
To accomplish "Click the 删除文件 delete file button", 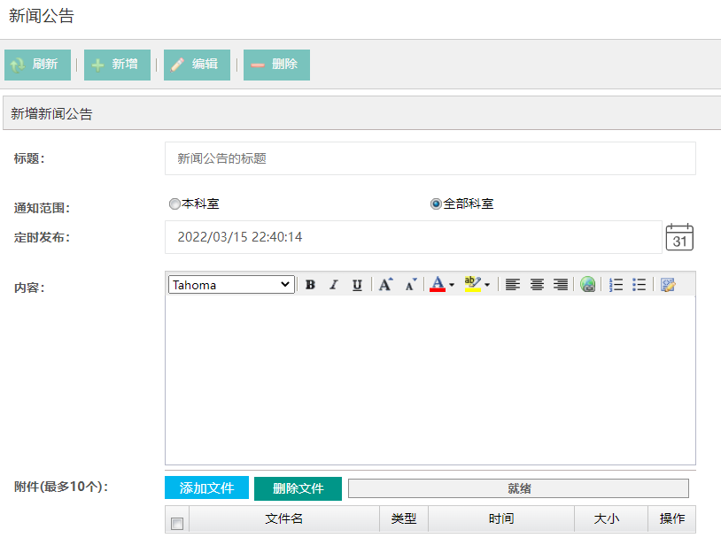I will pos(298,488).
